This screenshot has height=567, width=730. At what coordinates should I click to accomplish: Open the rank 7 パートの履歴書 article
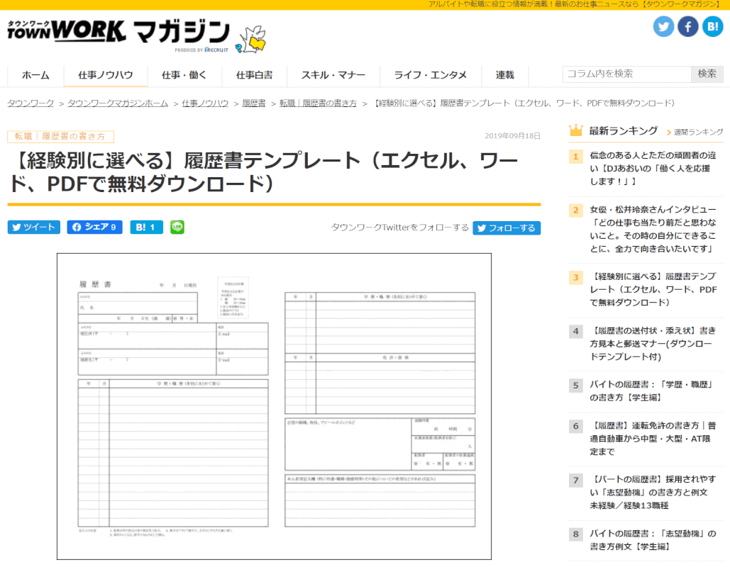(x=653, y=493)
